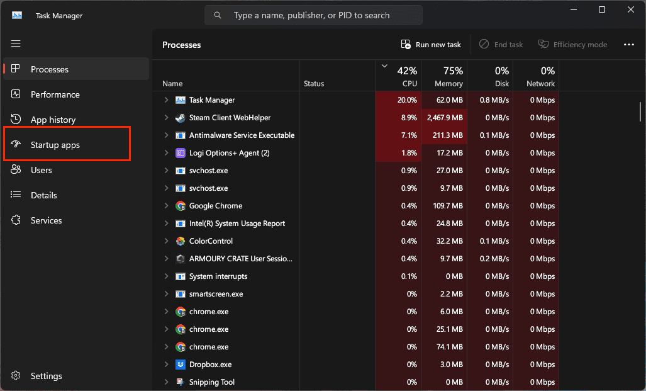Sort by the Disk column header

click(x=490, y=76)
